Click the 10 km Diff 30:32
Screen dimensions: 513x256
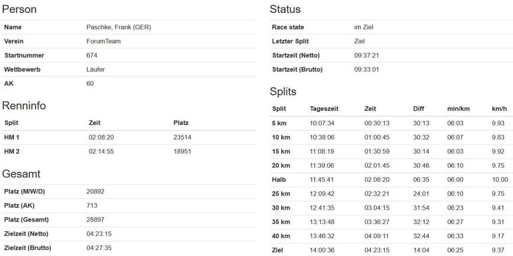coord(421,137)
